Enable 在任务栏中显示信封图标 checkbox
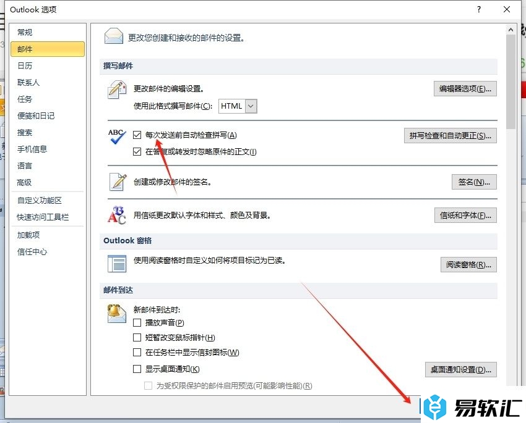 point(137,352)
